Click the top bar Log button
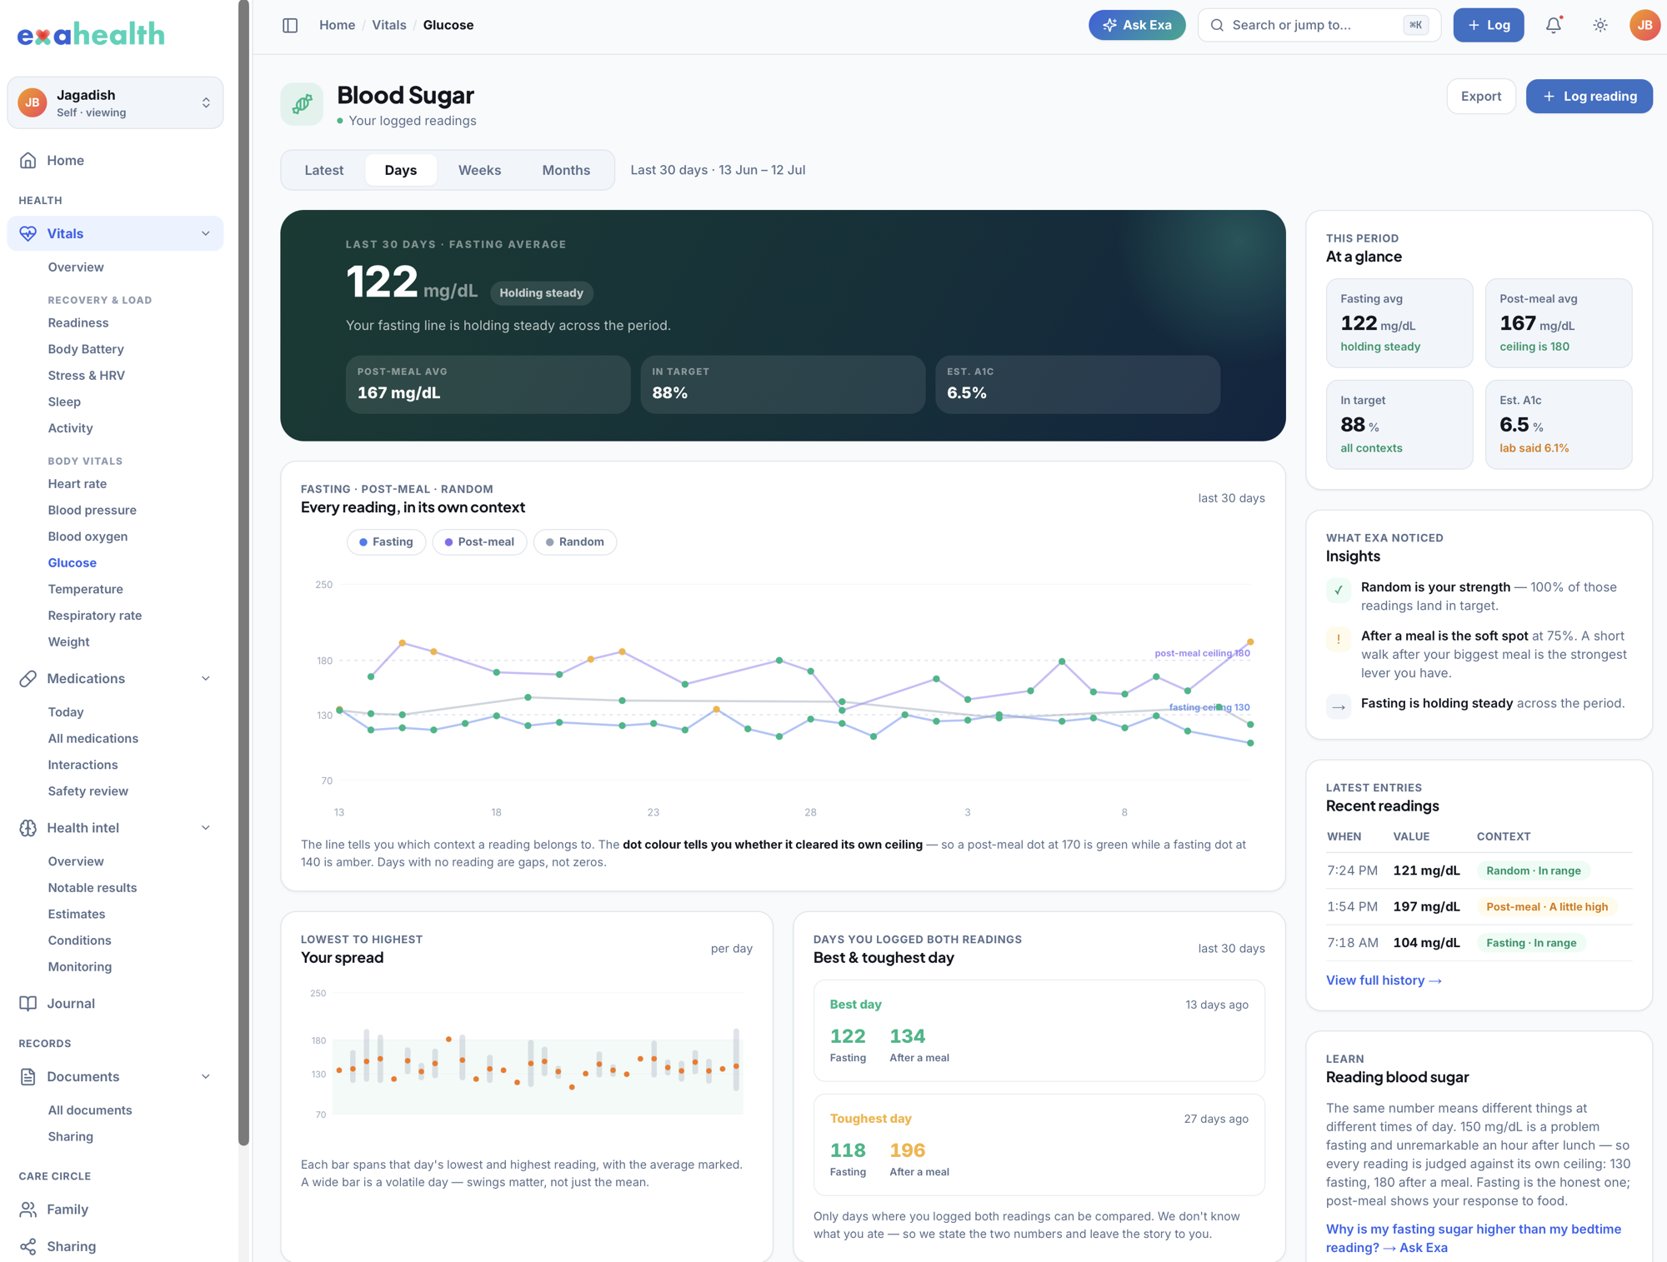The width and height of the screenshot is (1667, 1262). tap(1489, 25)
